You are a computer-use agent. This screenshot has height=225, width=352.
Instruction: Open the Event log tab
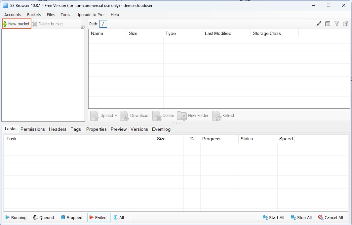[x=161, y=129]
